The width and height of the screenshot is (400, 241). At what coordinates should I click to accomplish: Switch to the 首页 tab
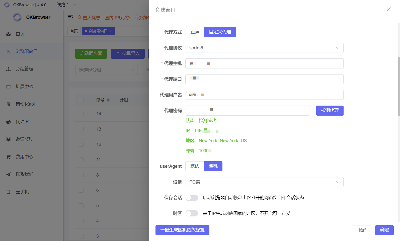tap(74, 31)
